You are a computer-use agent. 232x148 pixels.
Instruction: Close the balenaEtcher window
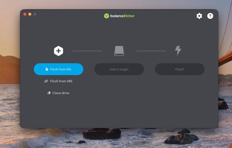[x=25, y=14]
